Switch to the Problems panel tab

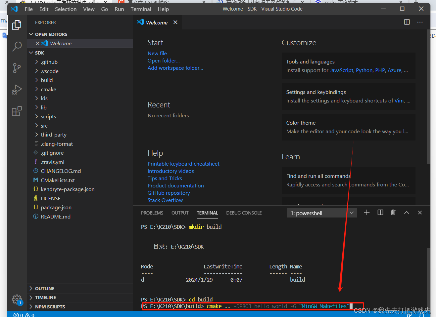coord(152,213)
